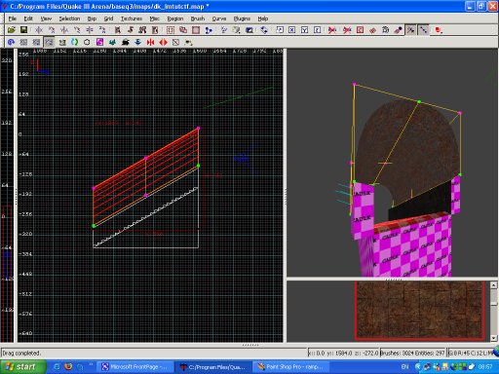Rotate selection around the Y axis
This screenshot has height=374, width=499.
click(77, 30)
